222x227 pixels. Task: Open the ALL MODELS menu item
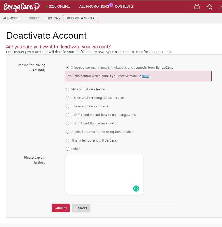(13, 18)
